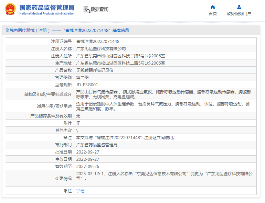The image size is (265, 203).
Task: Click the document icon before 境内医疗器械
Action: [8, 30]
